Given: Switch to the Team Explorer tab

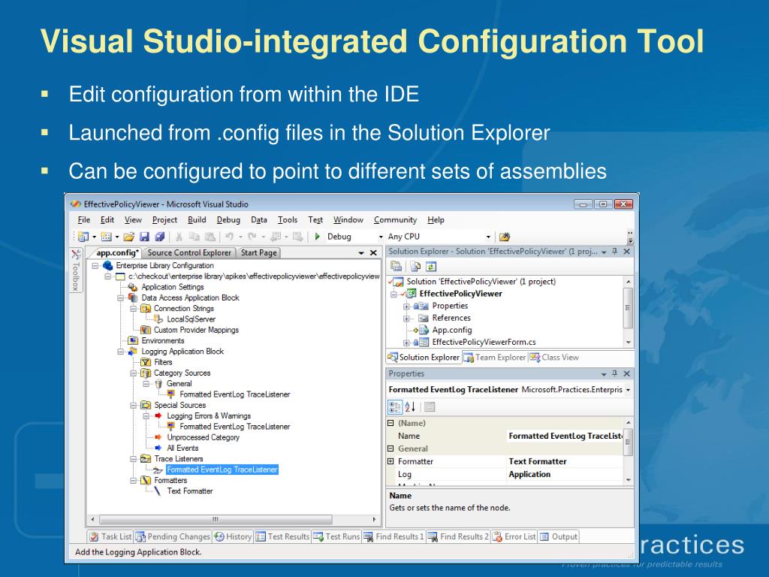Looking at the screenshot, I should 496,357.
